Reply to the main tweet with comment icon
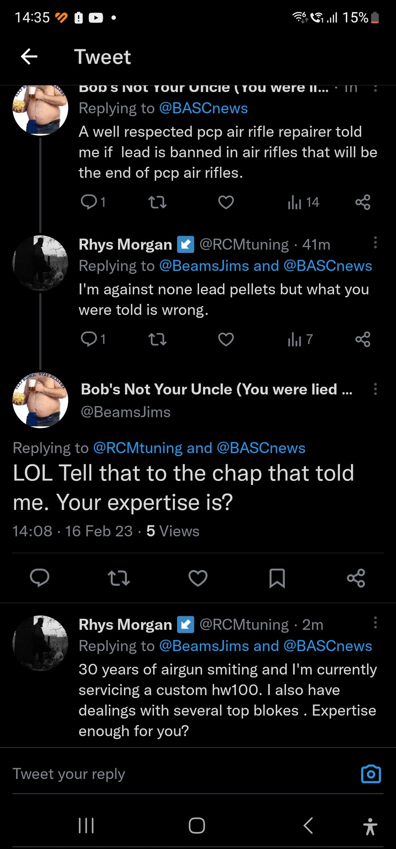 (x=40, y=578)
